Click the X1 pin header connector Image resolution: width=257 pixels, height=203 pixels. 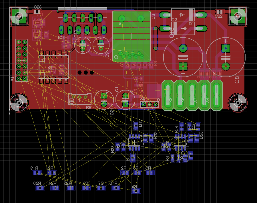22,60
